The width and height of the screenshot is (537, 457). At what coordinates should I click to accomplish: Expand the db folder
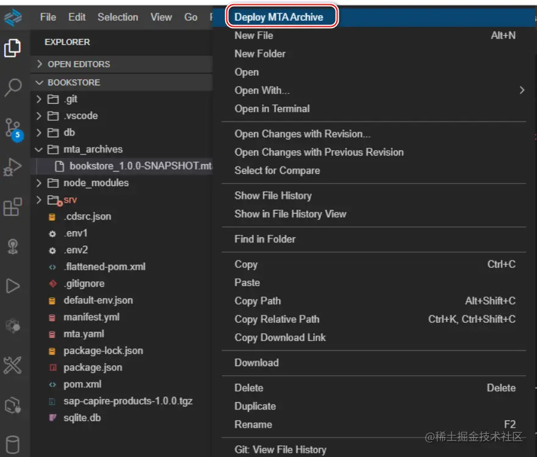(x=38, y=133)
